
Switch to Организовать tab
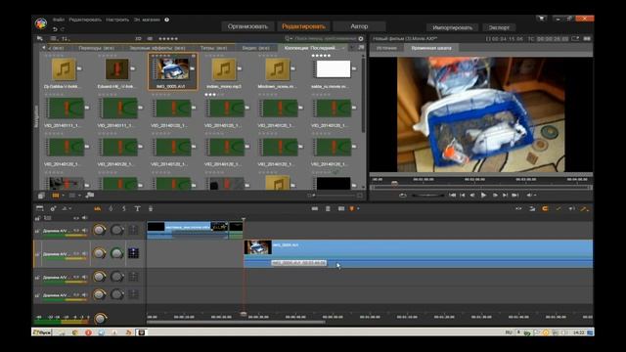pos(247,26)
